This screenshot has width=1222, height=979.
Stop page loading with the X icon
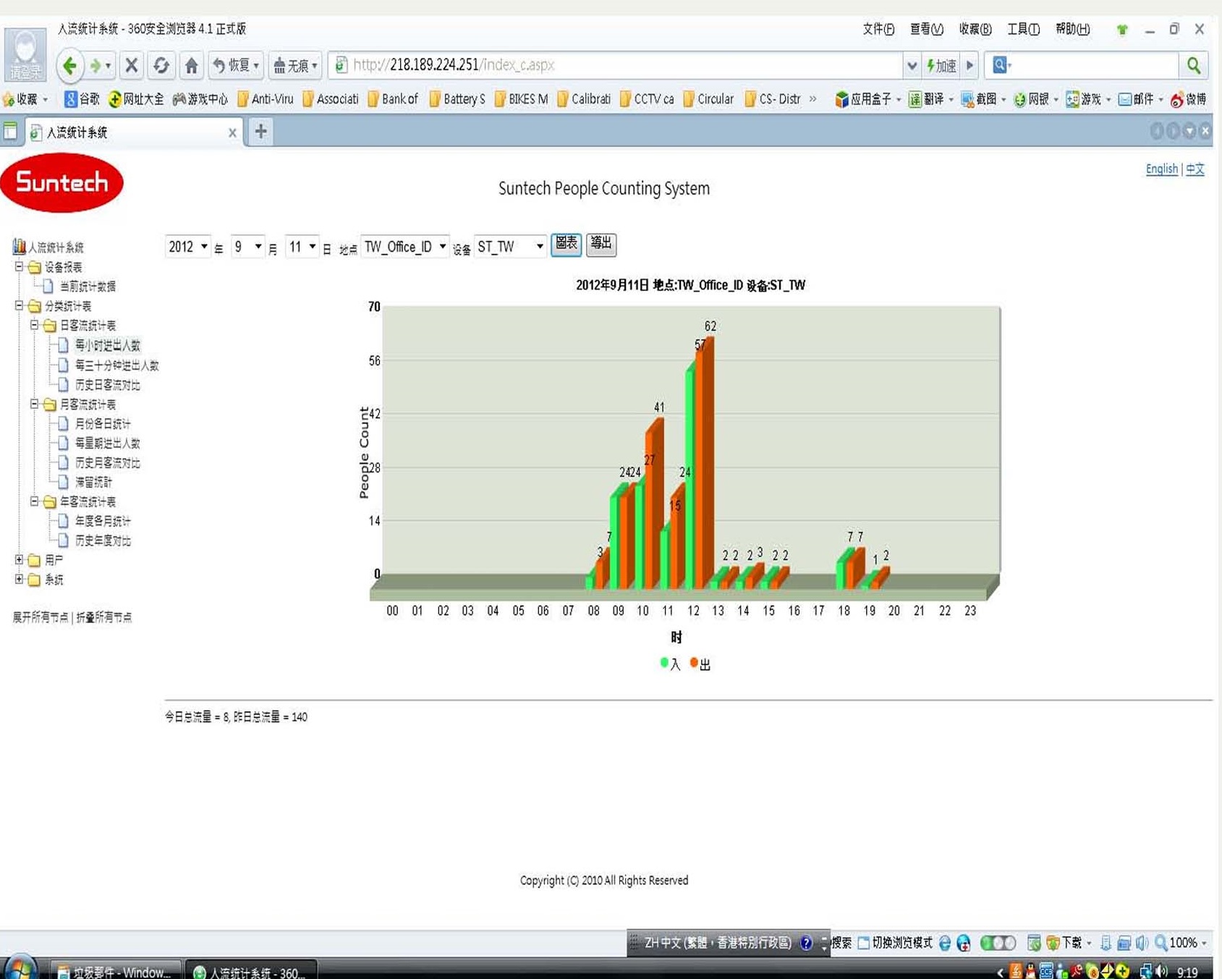[131, 66]
